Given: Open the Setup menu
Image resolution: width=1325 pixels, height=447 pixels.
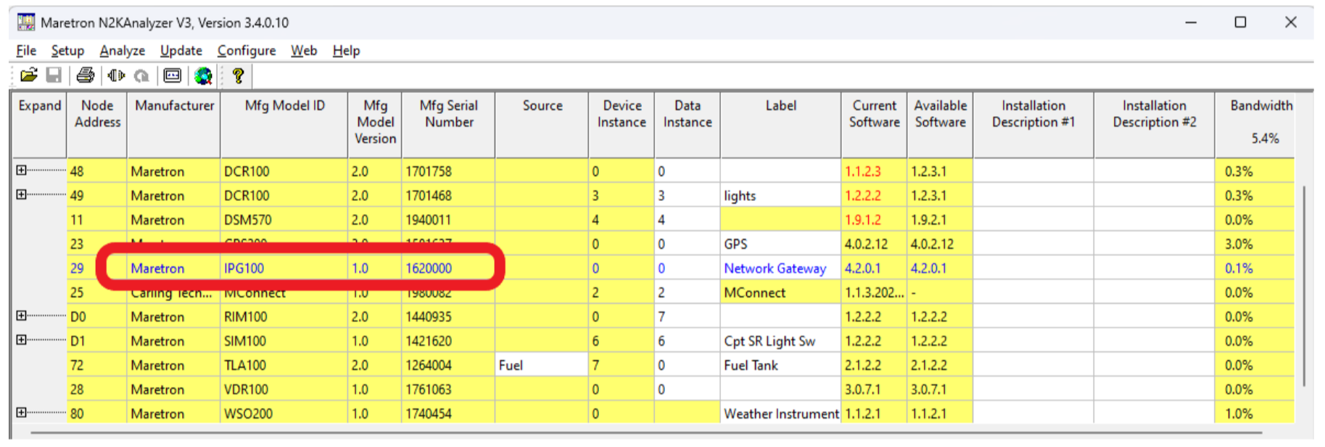Looking at the screenshot, I should [67, 50].
